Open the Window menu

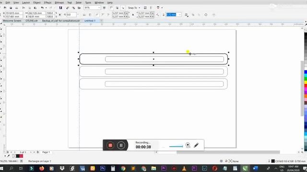click(x=99, y=2)
